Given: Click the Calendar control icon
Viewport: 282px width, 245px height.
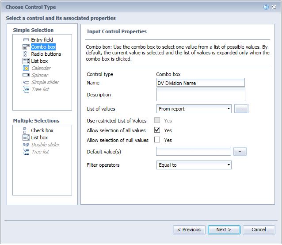Looking at the screenshot, I should tap(26, 68).
